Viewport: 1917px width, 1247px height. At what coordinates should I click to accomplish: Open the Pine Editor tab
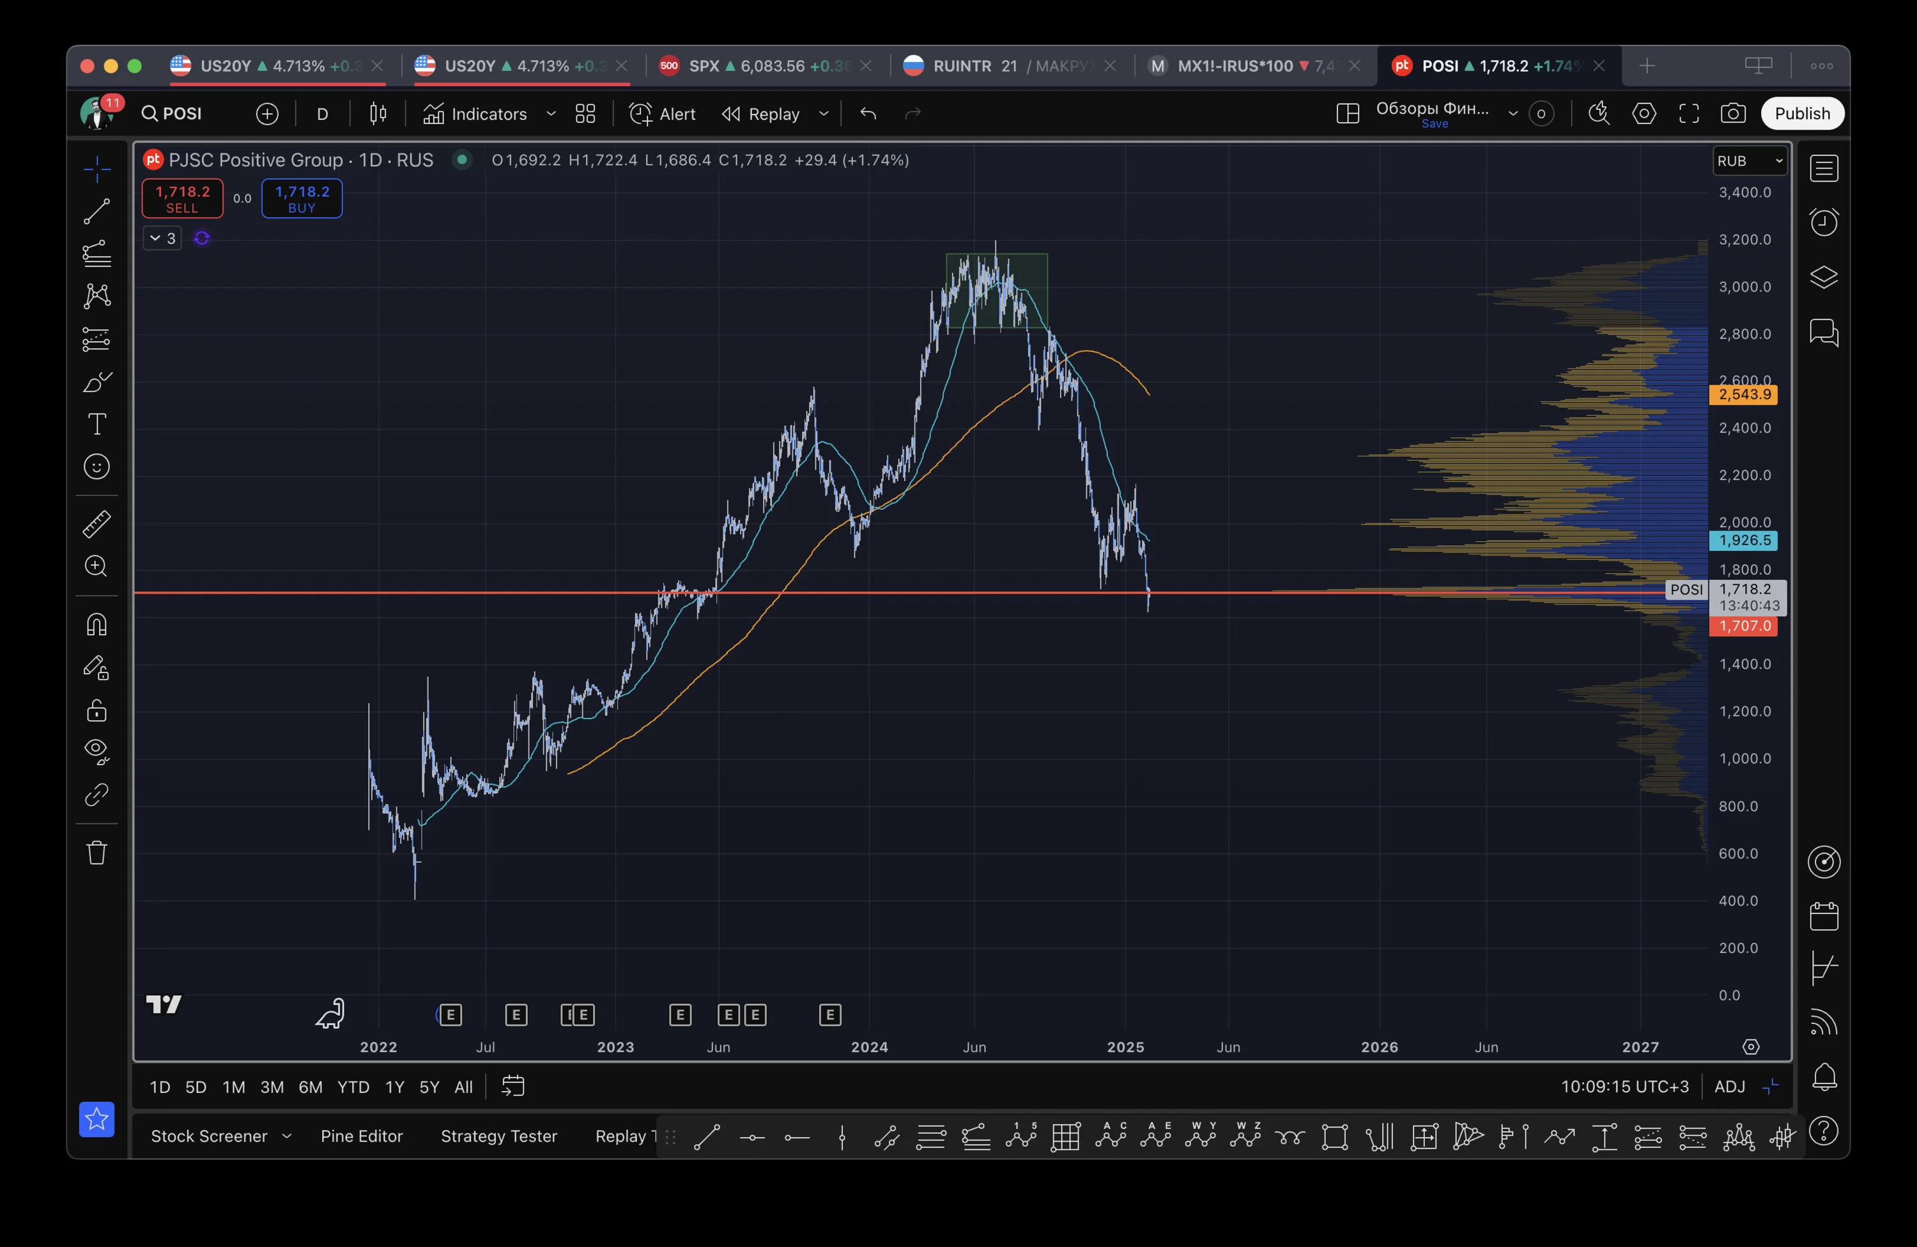tap(362, 1136)
